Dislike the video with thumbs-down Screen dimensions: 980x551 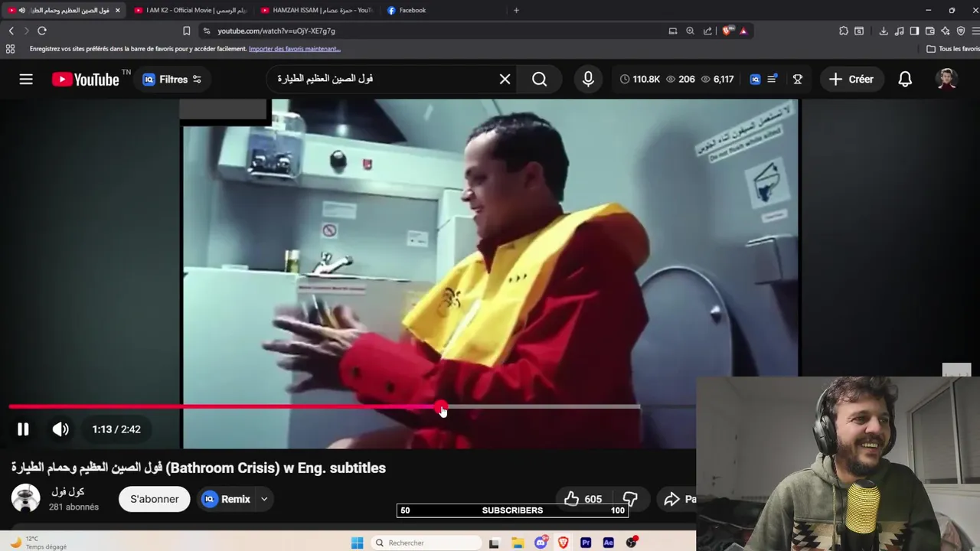click(x=630, y=499)
